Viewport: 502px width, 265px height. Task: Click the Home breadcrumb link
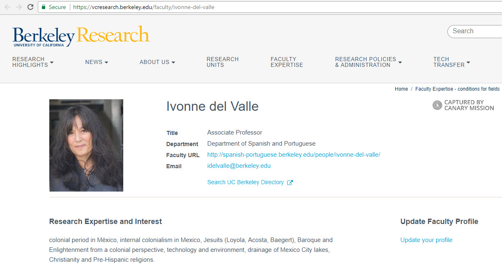[401, 89]
